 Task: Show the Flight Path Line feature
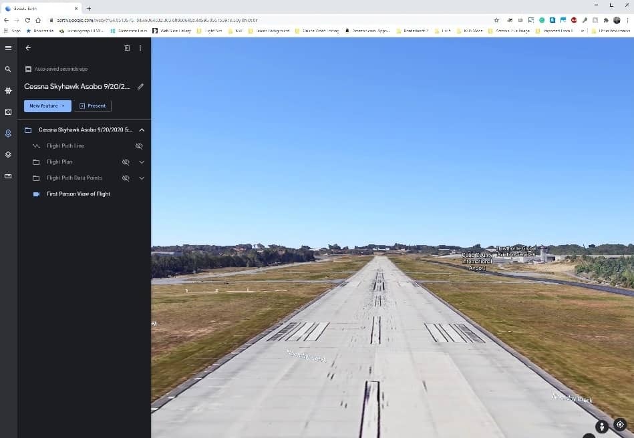(139, 146)
